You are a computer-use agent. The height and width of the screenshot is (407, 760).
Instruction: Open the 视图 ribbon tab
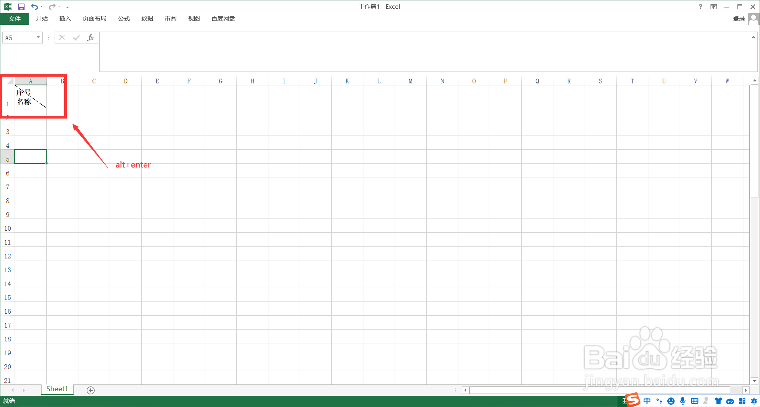[194, 19]
